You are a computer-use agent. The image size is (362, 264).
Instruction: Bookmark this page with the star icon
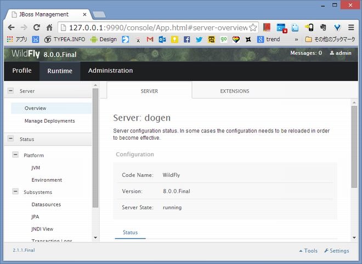[x=253, y=27]
